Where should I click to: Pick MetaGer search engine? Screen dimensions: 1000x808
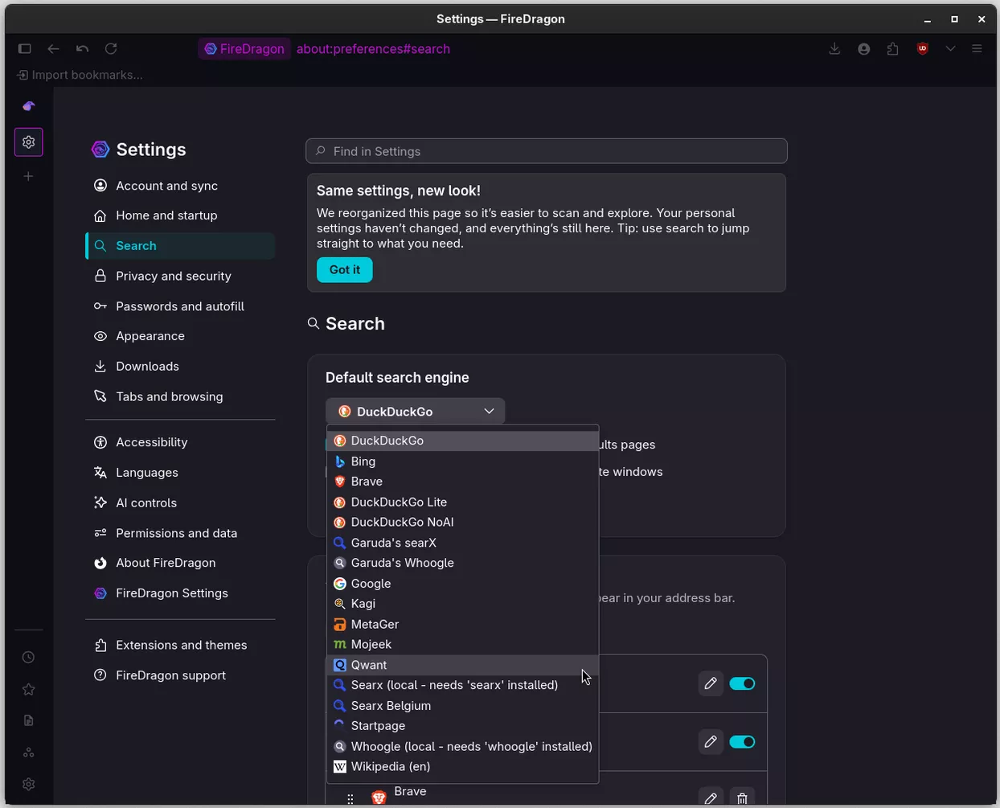[x=462, y=624]
